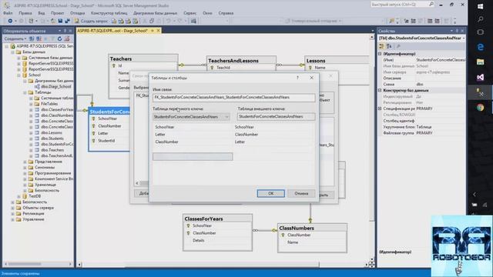The height and width of the screenshot is (277, 493).
Task: Click the alphabetical sort icon in Properties panel
Action: (x=389, y=46)
